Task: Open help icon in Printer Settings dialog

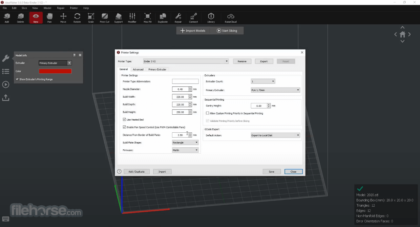Action: [x=119, y=171]
